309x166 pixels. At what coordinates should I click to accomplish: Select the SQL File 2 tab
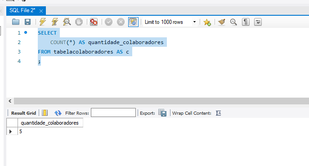click(22, 10)
